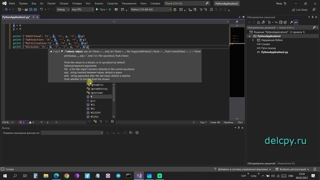Toggle module filter icon in IntelliSense footer
This screenshot has width=320, height=180.
pos(101,121)
